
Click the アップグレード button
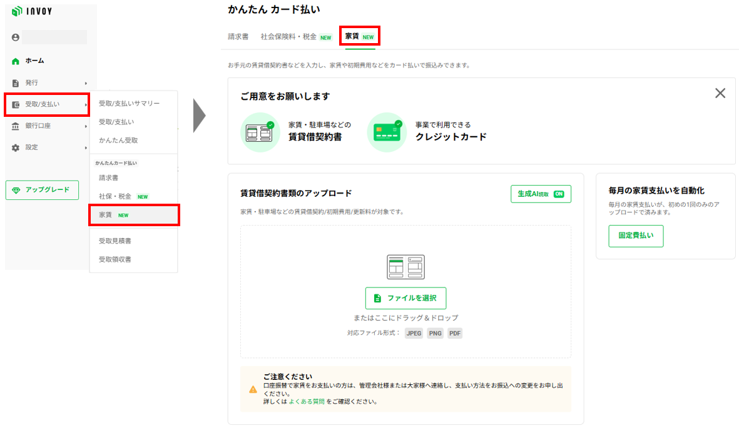(42, 190)
